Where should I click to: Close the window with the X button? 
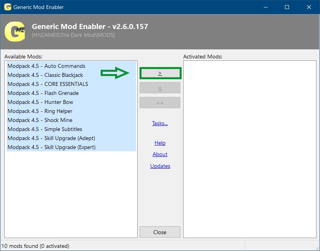click(x=309, y=7)
